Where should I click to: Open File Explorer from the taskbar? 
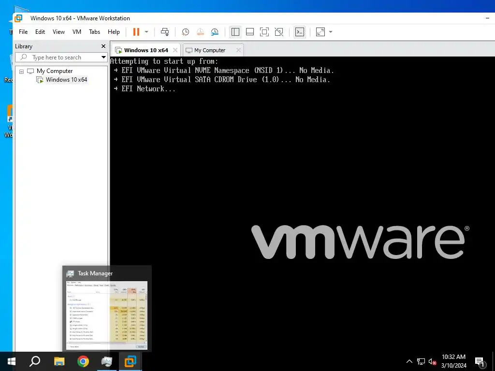59,361
